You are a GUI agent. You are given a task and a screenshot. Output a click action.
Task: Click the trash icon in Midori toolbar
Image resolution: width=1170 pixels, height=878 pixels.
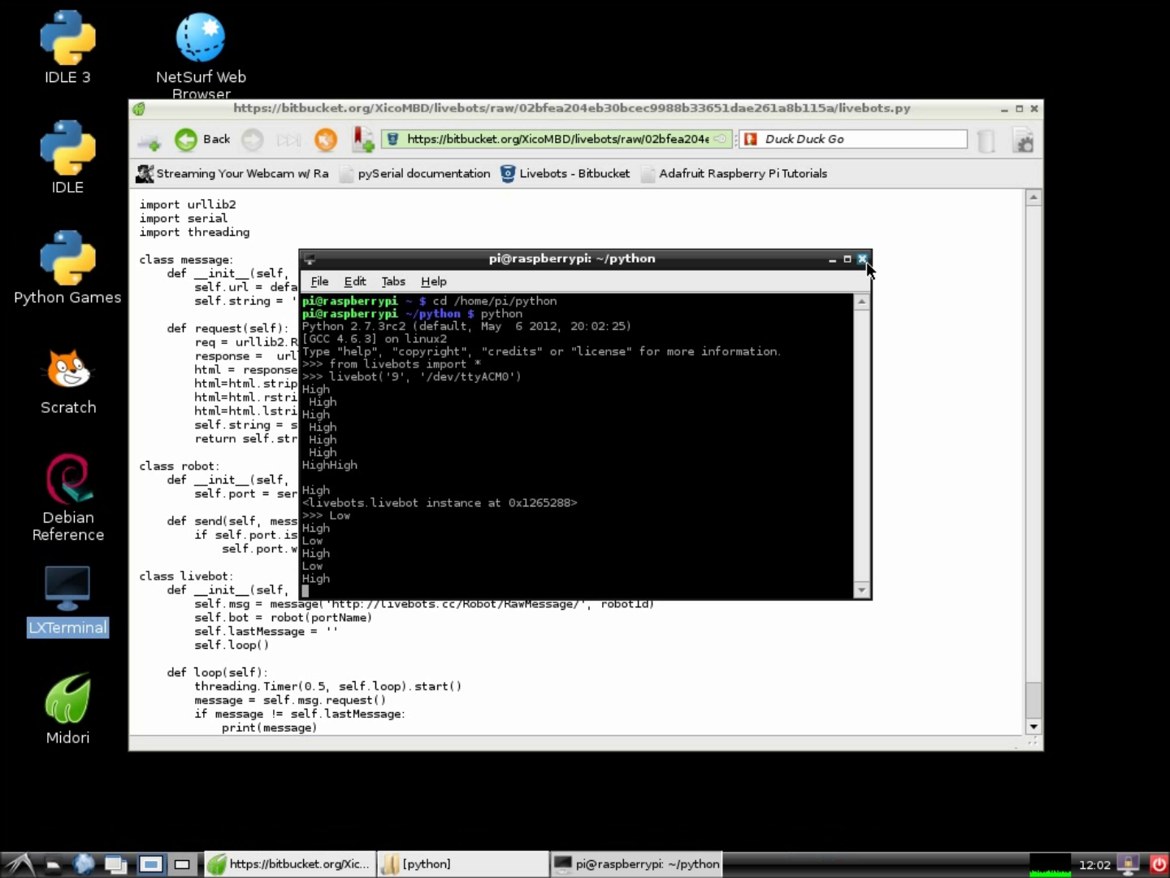(x=986, y=141)
